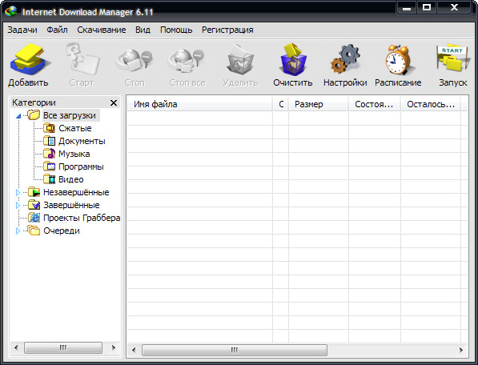Select the Сжатые category
The image size is (478, 365).
click(75, 128)
